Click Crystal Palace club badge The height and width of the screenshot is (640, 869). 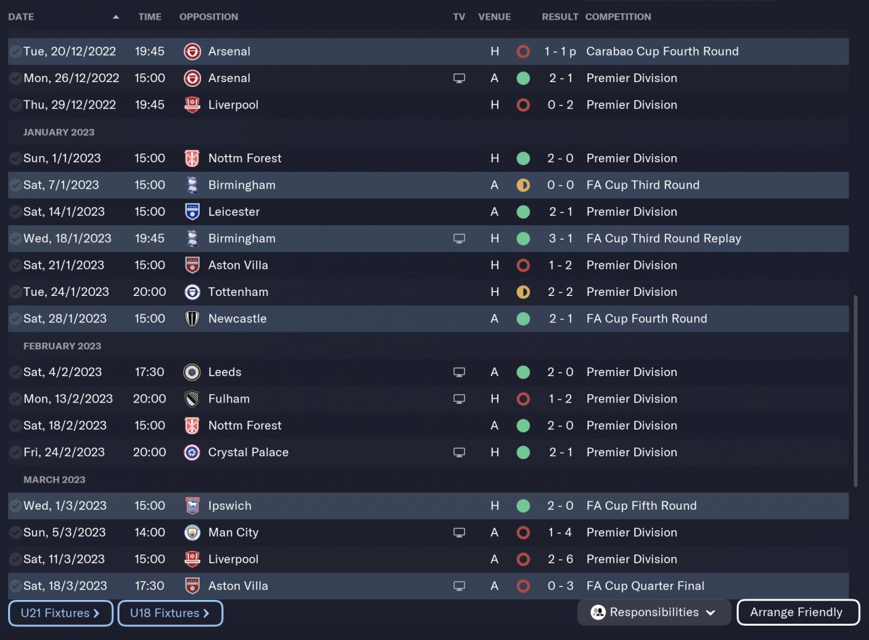tap(192, 453)
